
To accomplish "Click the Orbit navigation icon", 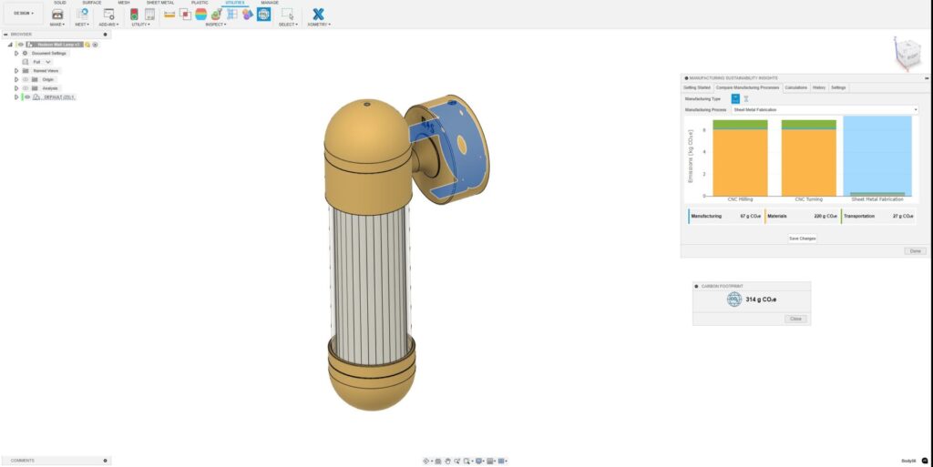I will coord(426,461).
